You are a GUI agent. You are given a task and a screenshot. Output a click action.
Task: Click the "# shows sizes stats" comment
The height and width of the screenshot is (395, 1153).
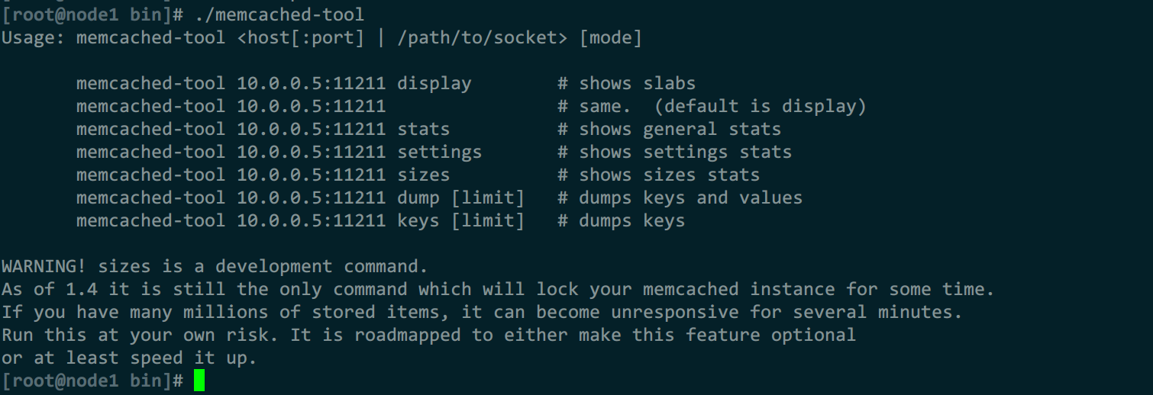pyautogui.click(x=658, y=175)
